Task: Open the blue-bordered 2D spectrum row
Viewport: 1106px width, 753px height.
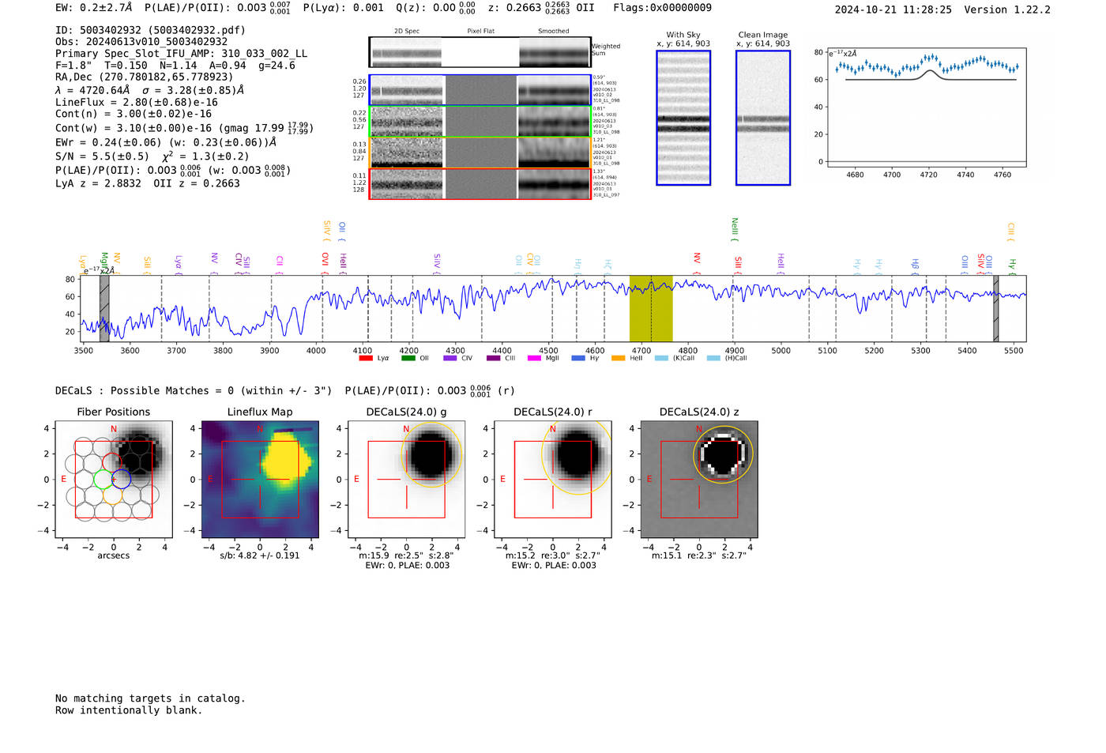Action: (480, 90)
